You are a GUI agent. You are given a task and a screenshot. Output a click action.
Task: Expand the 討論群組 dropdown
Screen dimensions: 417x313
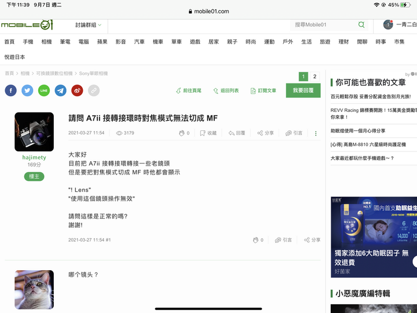point(88,25)
